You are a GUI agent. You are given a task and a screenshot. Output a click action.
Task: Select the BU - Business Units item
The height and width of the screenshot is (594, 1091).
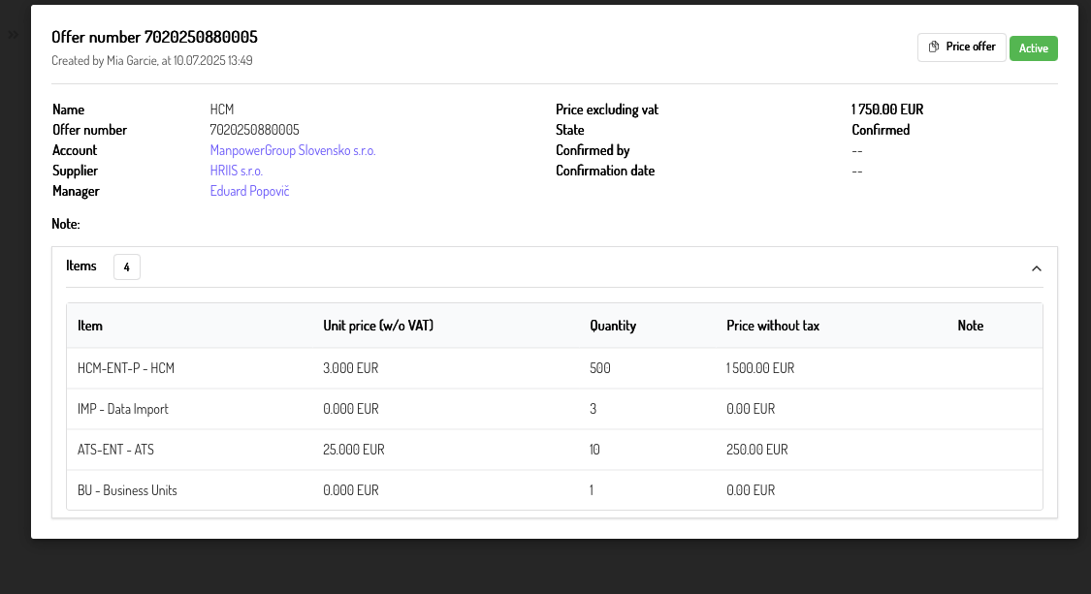coord(127,490)
